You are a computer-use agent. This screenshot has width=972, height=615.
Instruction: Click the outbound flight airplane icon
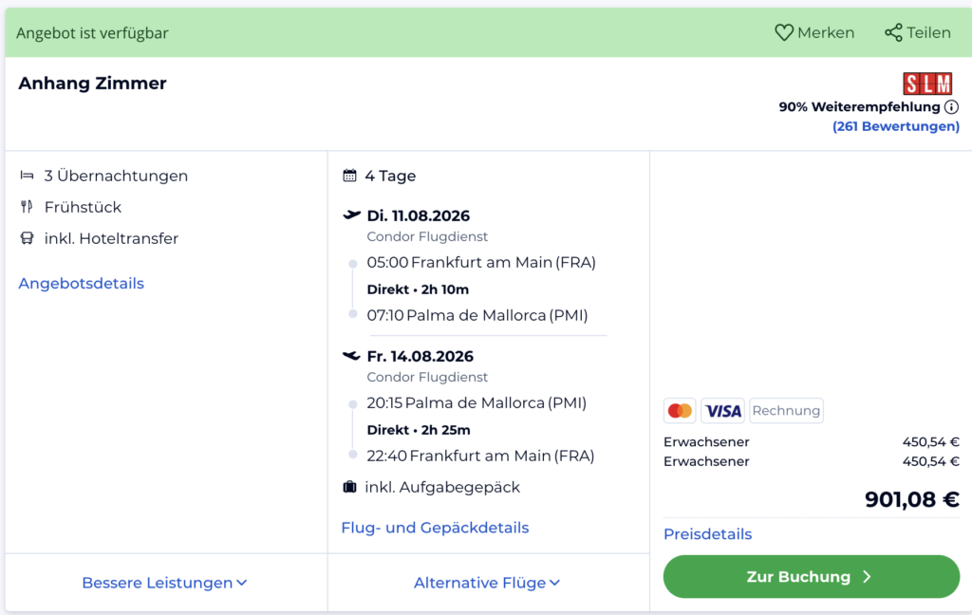pos(352,215)
